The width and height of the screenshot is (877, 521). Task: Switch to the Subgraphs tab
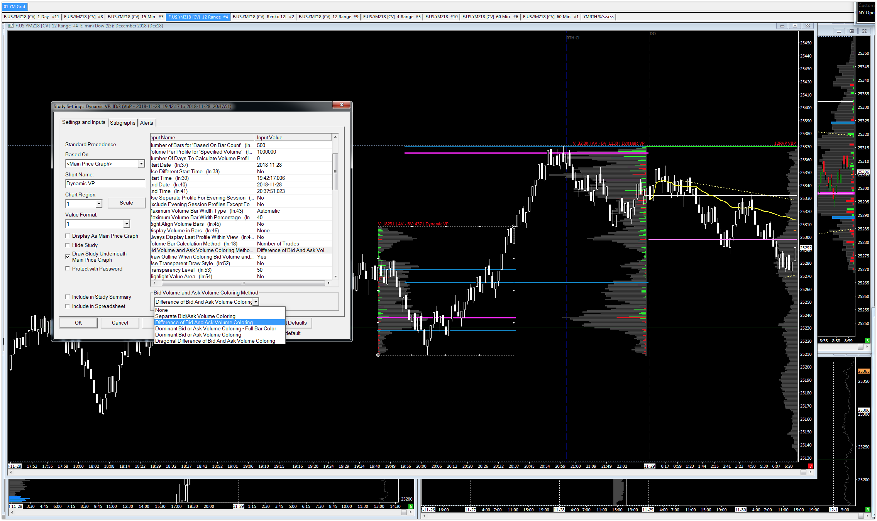122,123
